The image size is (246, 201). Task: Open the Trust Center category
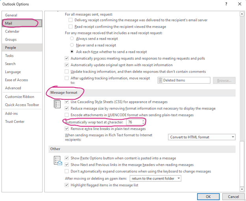point(22,122)
